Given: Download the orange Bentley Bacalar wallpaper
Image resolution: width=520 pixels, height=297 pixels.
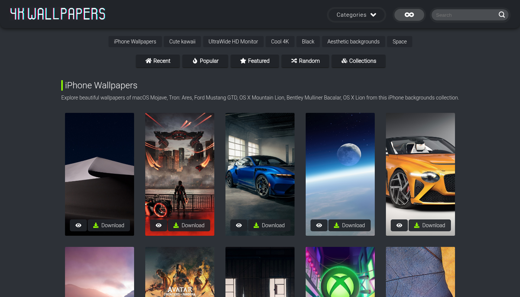Looking at the screenshot, I should (x=430, y=225).
